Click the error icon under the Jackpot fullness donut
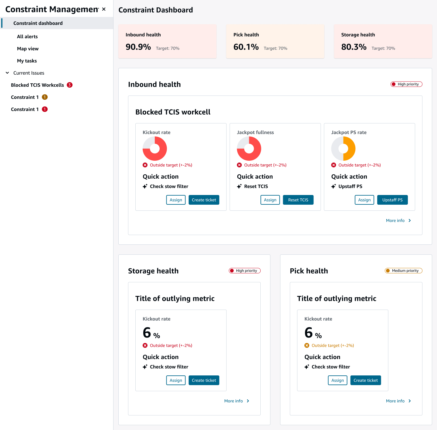Screen dimensions: 437x430 tap(239, 165)
